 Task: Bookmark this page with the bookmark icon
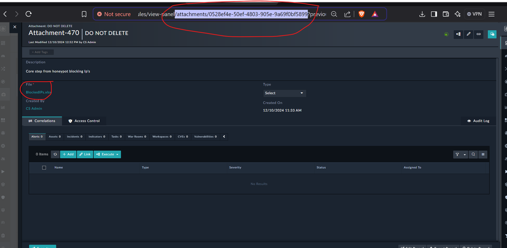[x=84, y=14]
